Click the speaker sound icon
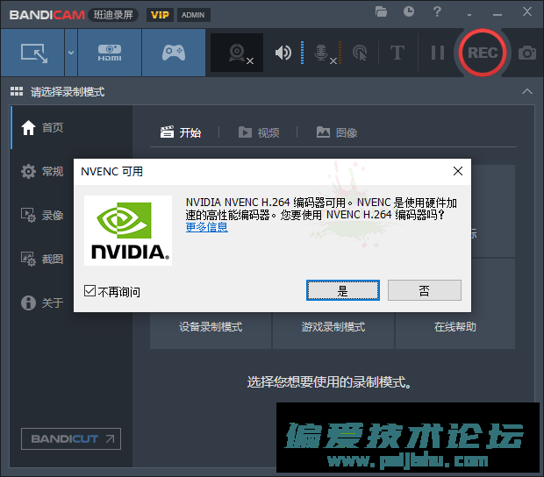The width and height of the screenshot is (544, 477). (x=283, y=53)
